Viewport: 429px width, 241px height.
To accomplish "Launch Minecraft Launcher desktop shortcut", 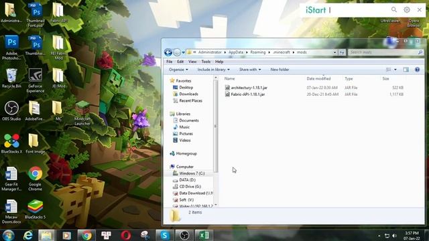I will coord(82,113).
